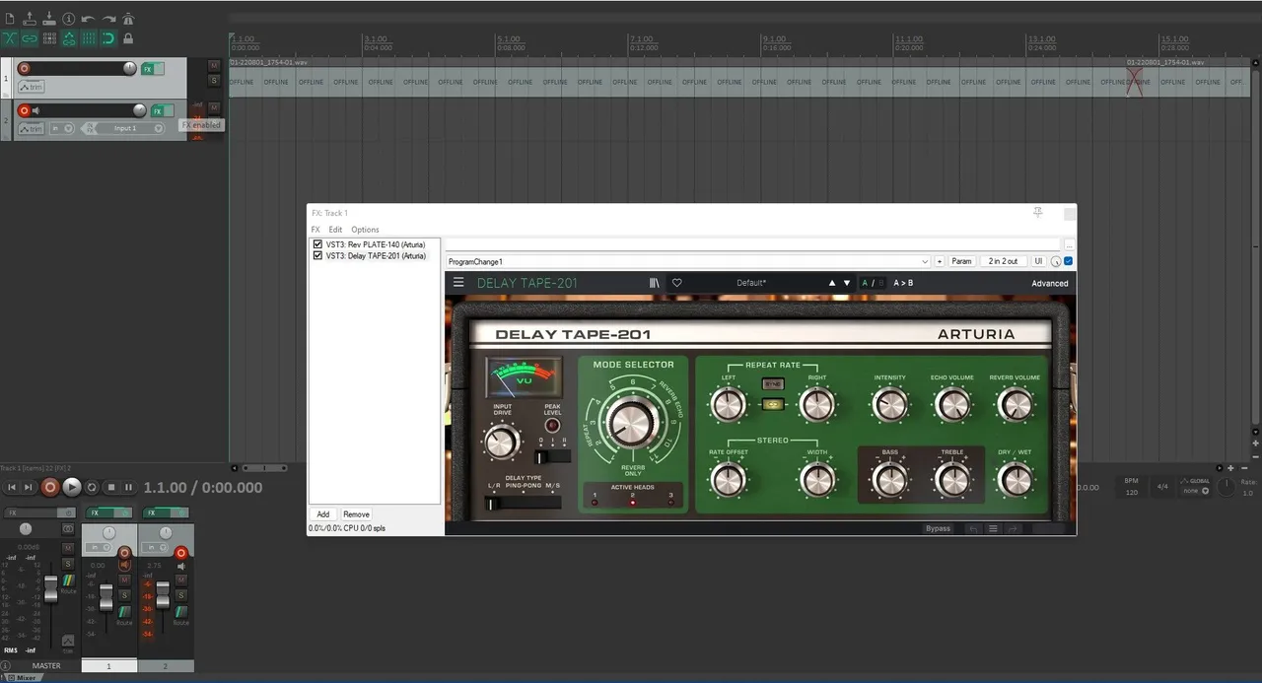The width and height of the screenshot is (1262, 683).
Task: Toggle Rev PLATE-140 plugin checkbox
Action: coord(317,244)
